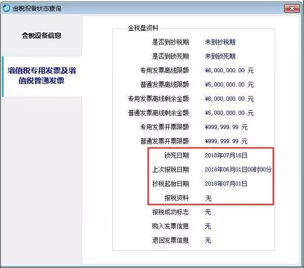
Task: Close the 金税设备状态查询 window
Action: coord(292,9)
